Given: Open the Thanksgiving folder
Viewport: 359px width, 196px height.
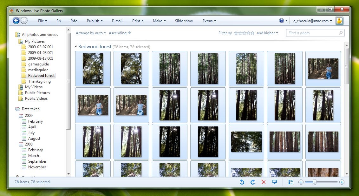Looking at the screenshot, I should point(39,81).
